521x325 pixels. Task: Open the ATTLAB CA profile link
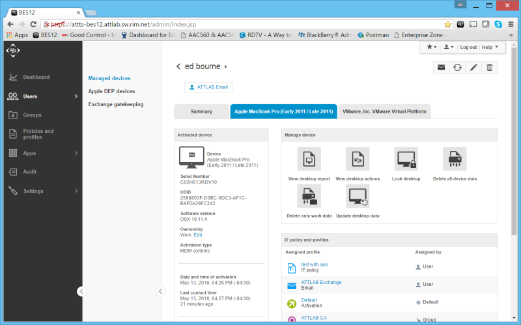[314, 318]
